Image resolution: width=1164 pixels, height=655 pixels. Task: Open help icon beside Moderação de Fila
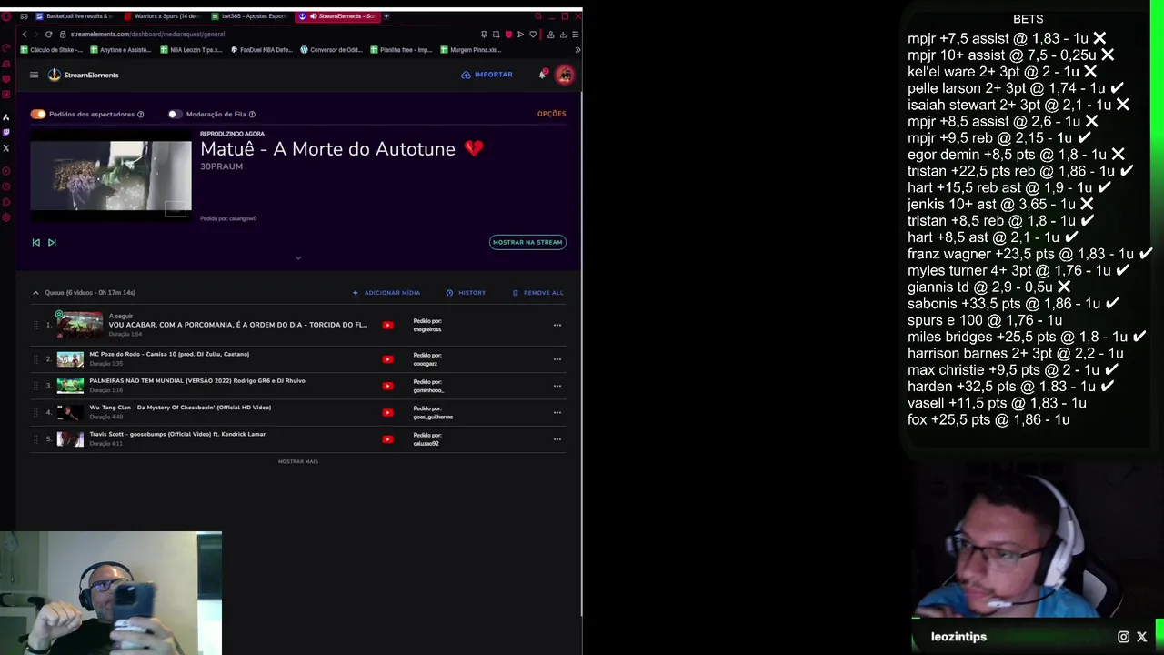(252, 114)
